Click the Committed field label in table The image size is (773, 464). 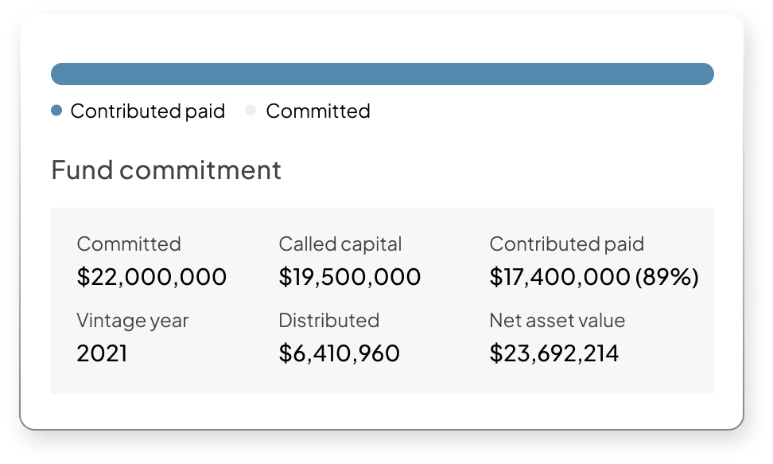(x=129, y=244)
